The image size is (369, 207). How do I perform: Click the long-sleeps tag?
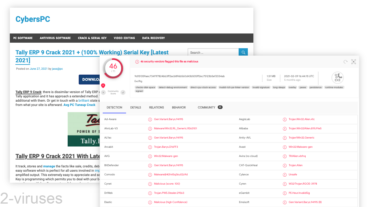(x=279, y=87)
